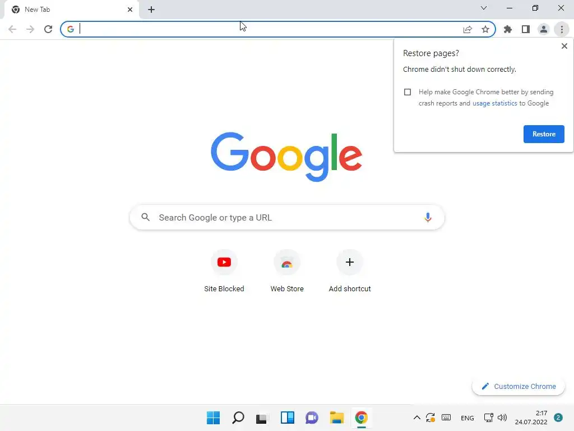The height and width of the screenshot is (431, 574).
Task: Restore down the Chrome window
Action: [535, 8]
